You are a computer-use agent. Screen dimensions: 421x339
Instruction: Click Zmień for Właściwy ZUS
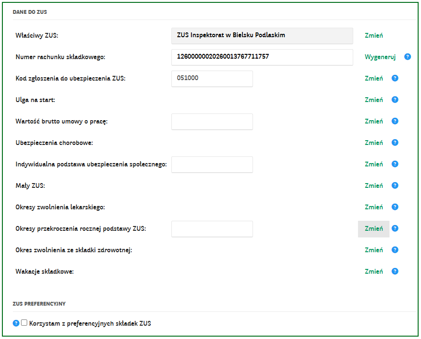[374, 35]
